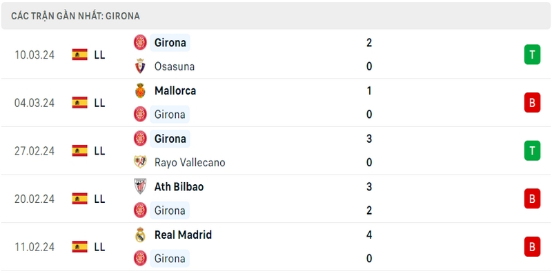Click Spain flag on 10.03.24 row

pyautogui.click(x=80, y=55)
